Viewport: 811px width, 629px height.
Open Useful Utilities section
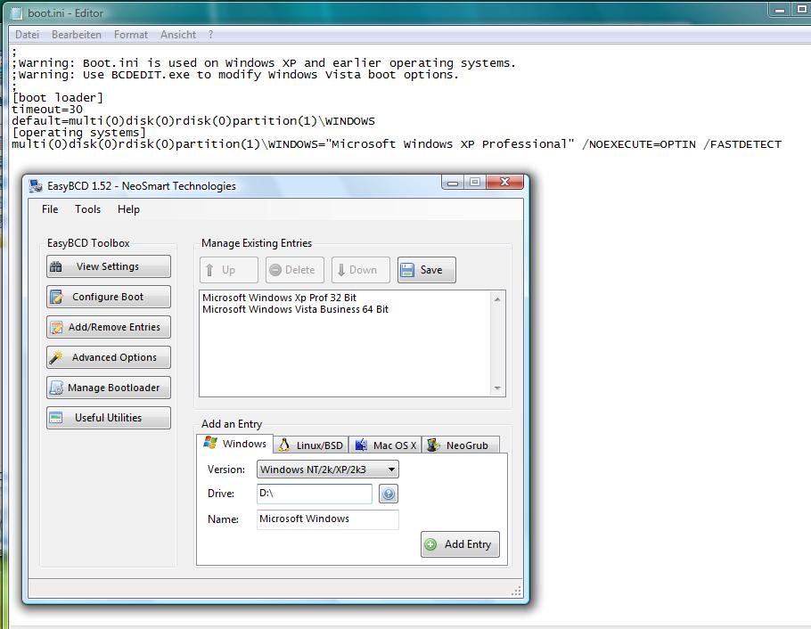[108, 418]
